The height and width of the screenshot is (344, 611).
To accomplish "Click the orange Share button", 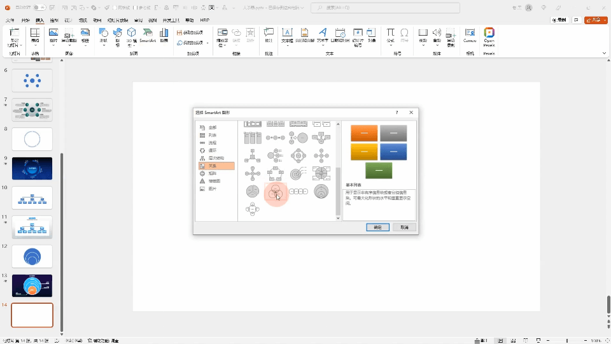I will (x=594, y=20).
